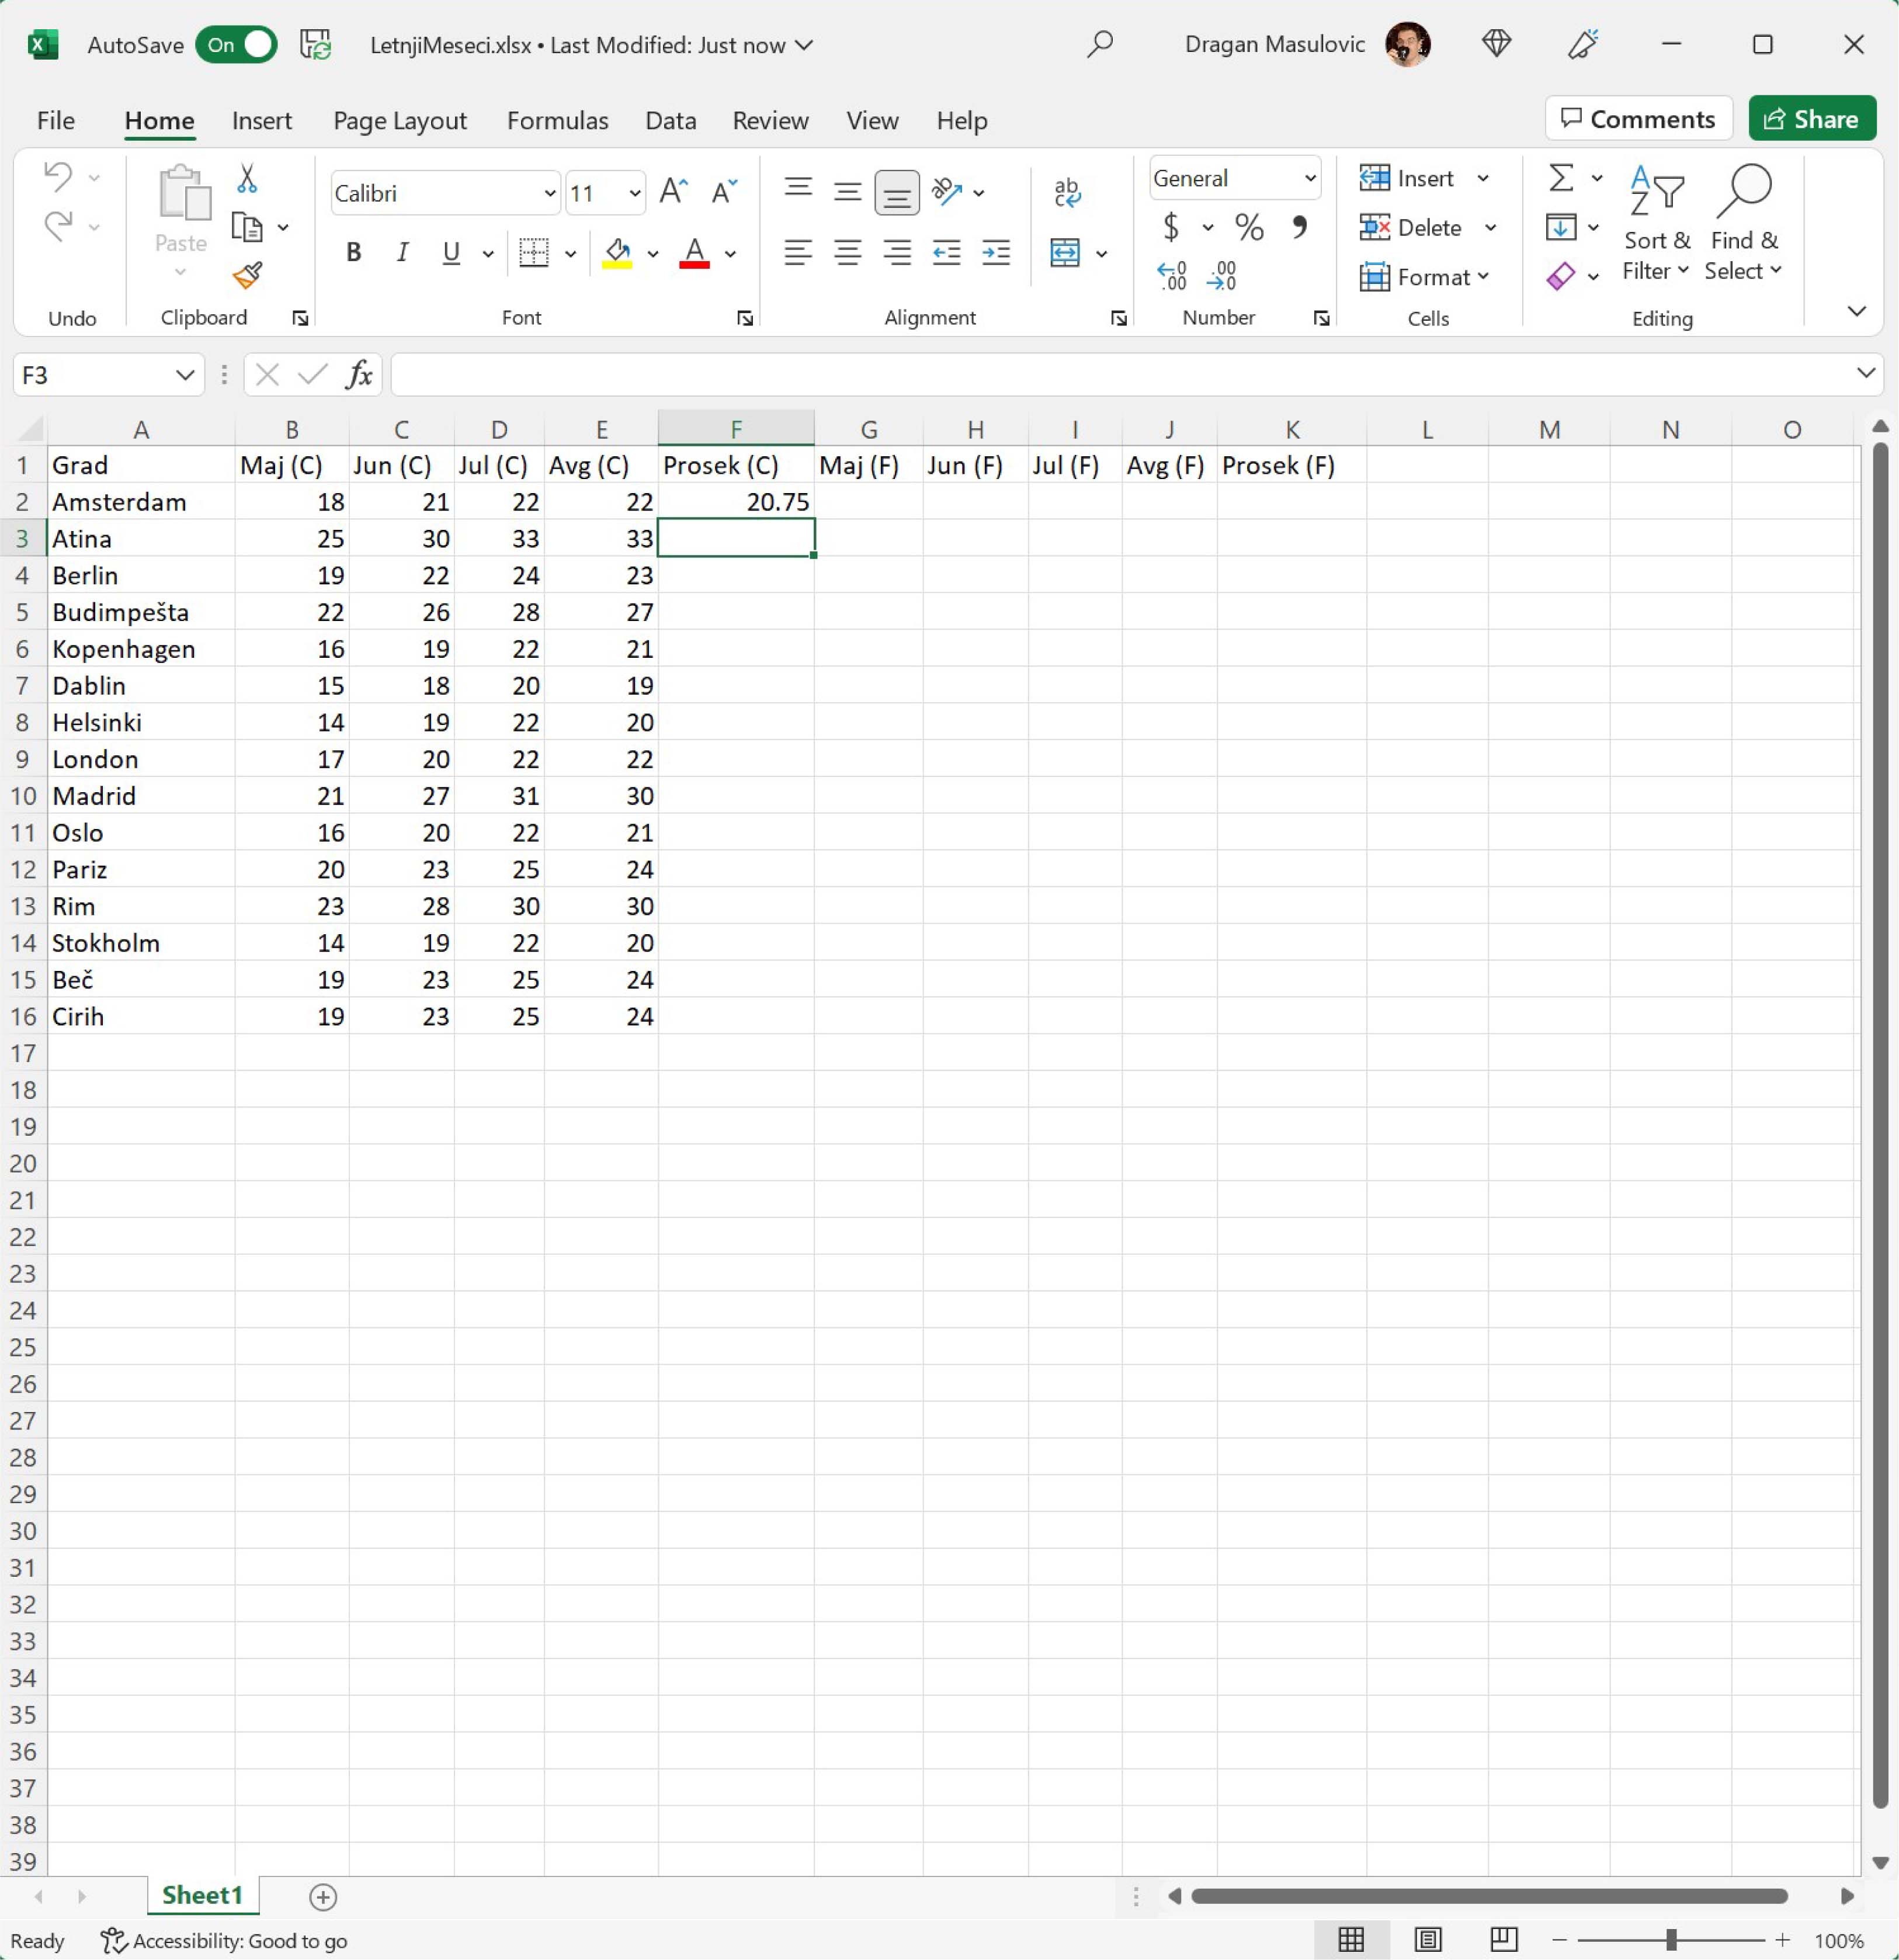Click the AutoSum sigma icon
The width and height of the screenshot is (1899, 1960).
tap(1560, 179)
